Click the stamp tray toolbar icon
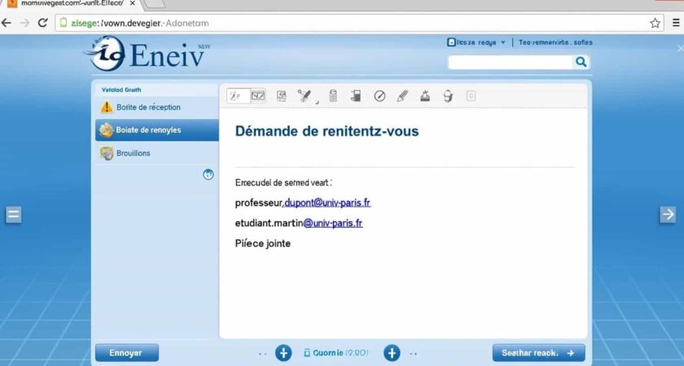 pos(425,96)
